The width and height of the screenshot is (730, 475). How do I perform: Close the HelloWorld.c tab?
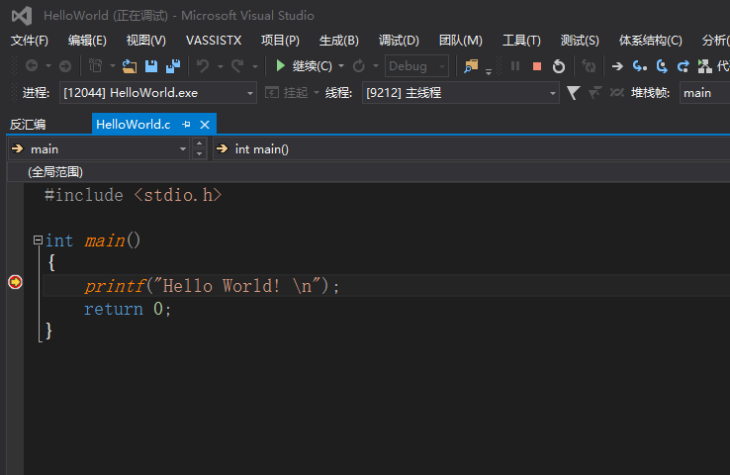(205, 125)
